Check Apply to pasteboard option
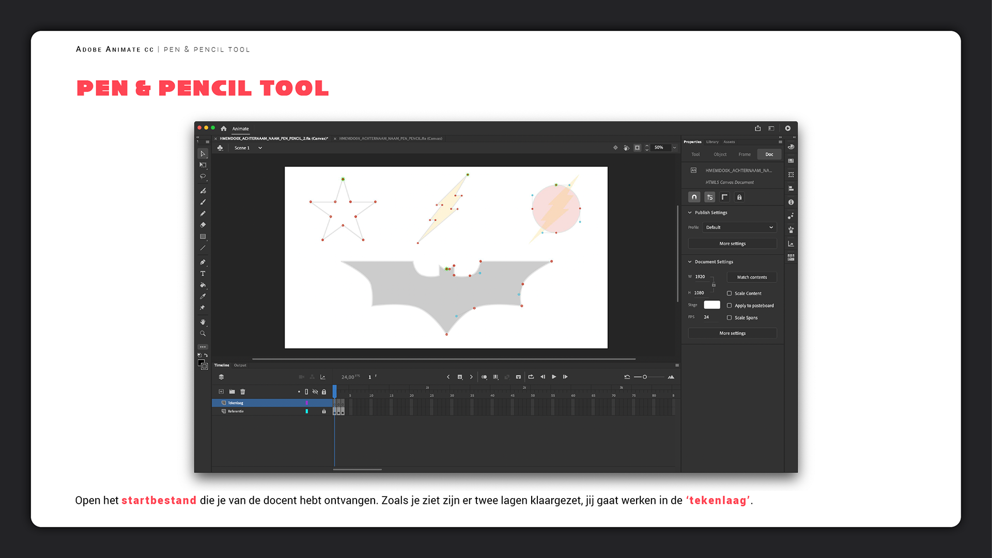The width and height of the screenshot is (992, 558). [x=729, y=306]
